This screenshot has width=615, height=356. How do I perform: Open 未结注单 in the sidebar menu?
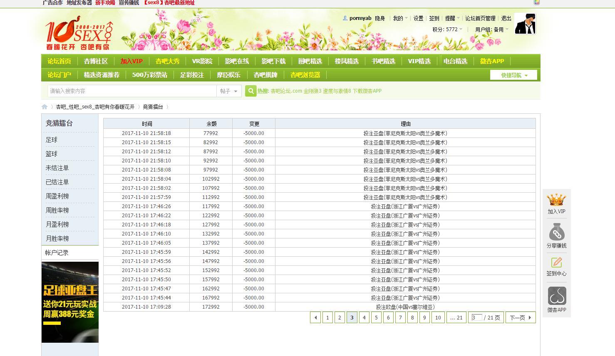pos(57,168)
